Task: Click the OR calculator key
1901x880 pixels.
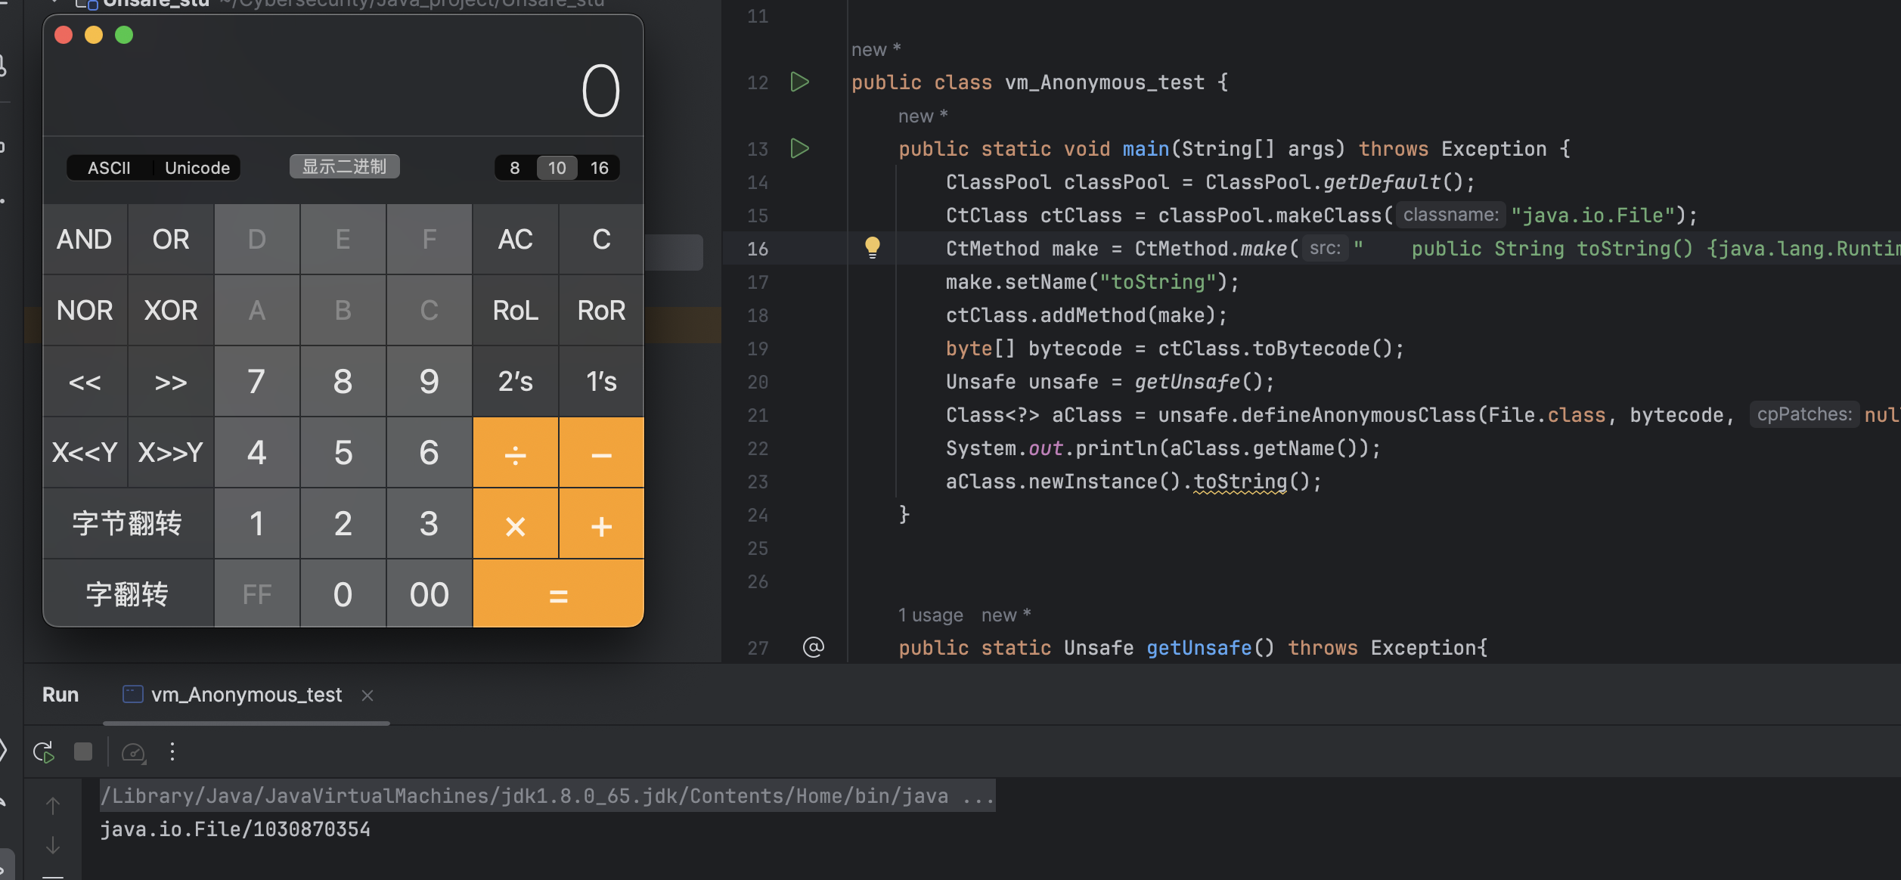Action: coord(171,240)
